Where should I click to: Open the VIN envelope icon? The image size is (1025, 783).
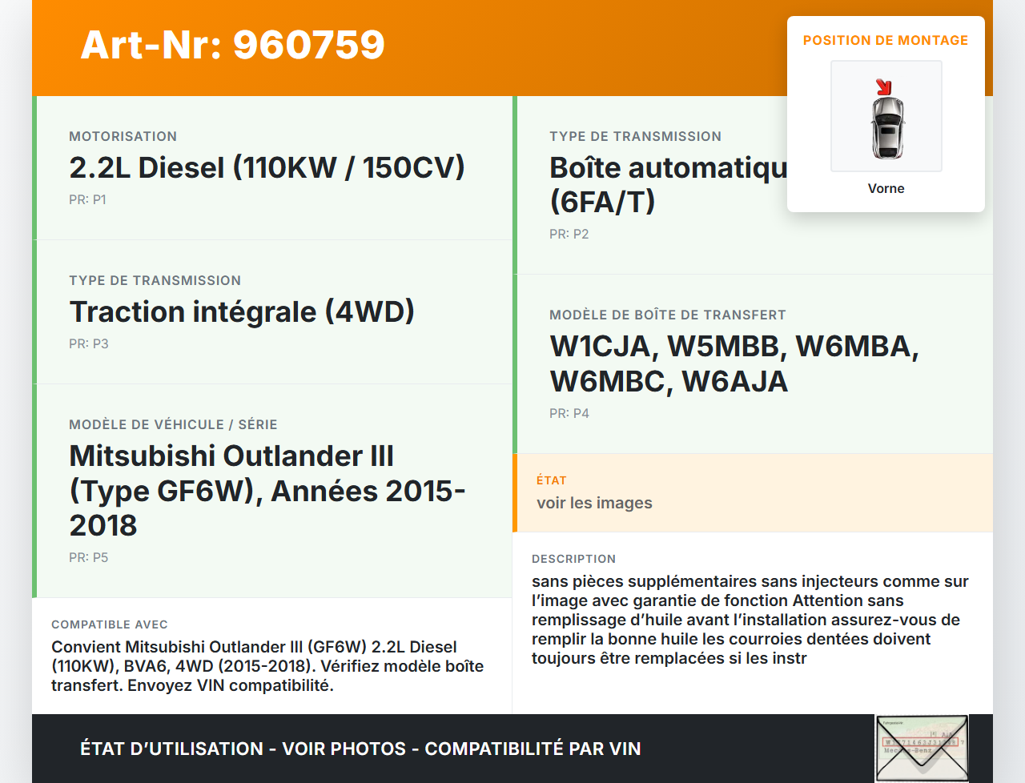(922, 747)
